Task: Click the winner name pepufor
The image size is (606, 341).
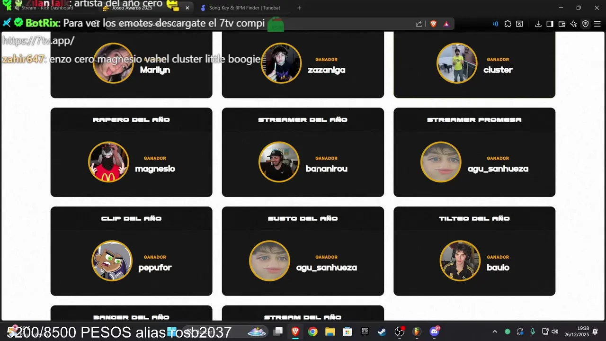Action: (x=155, y=268)
